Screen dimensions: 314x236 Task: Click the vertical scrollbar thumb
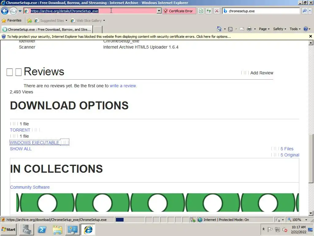(x=311, y=159)
